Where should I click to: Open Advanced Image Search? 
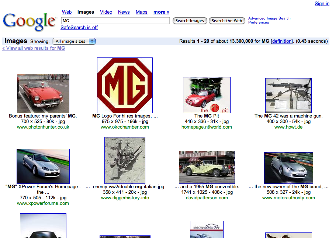click(269, 18)
